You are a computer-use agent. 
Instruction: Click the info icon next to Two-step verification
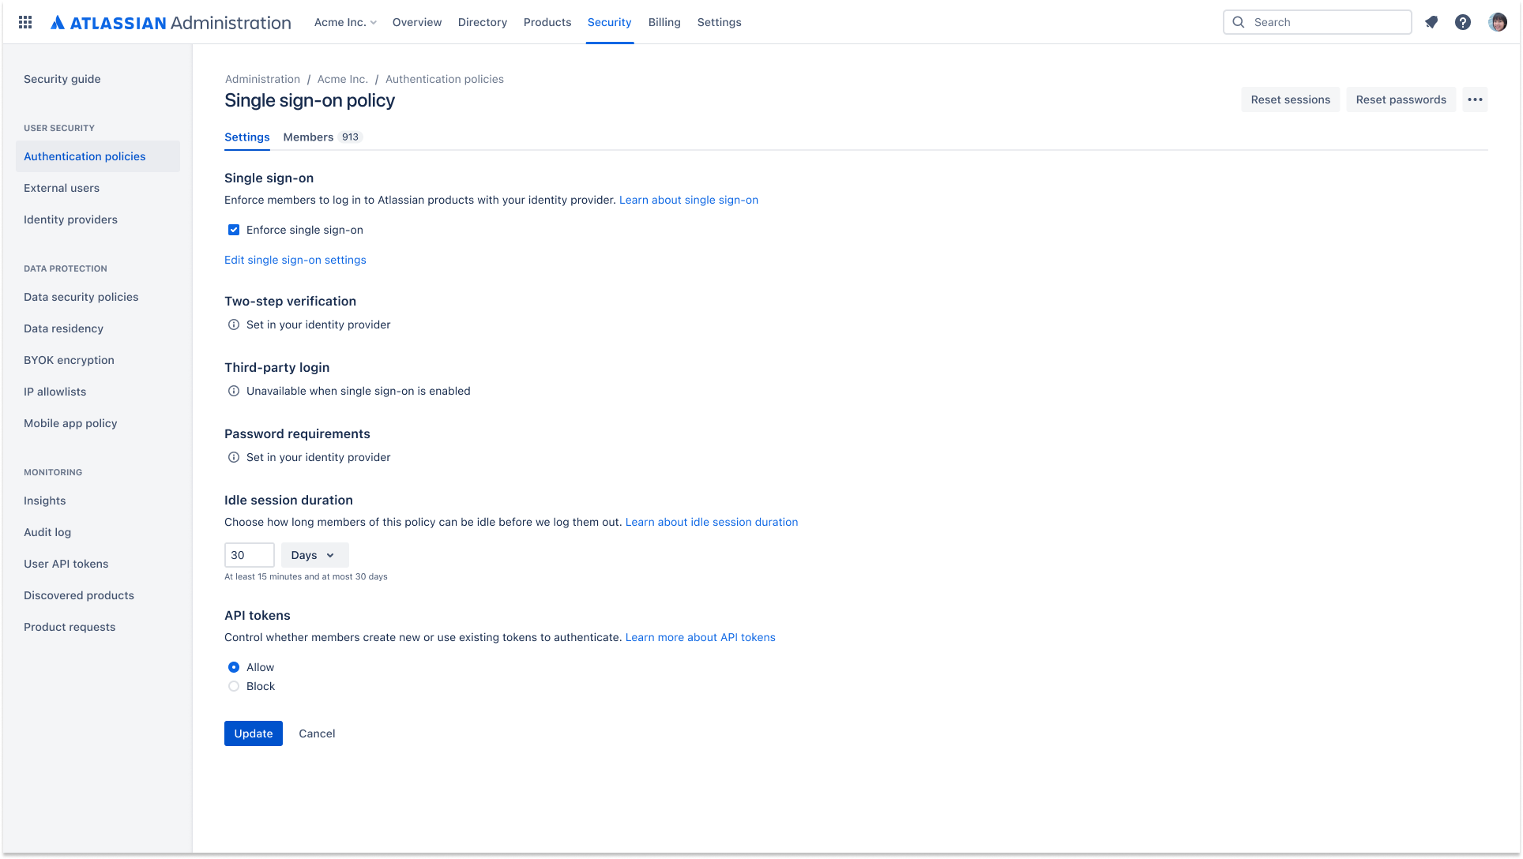(x=235, y=324)
